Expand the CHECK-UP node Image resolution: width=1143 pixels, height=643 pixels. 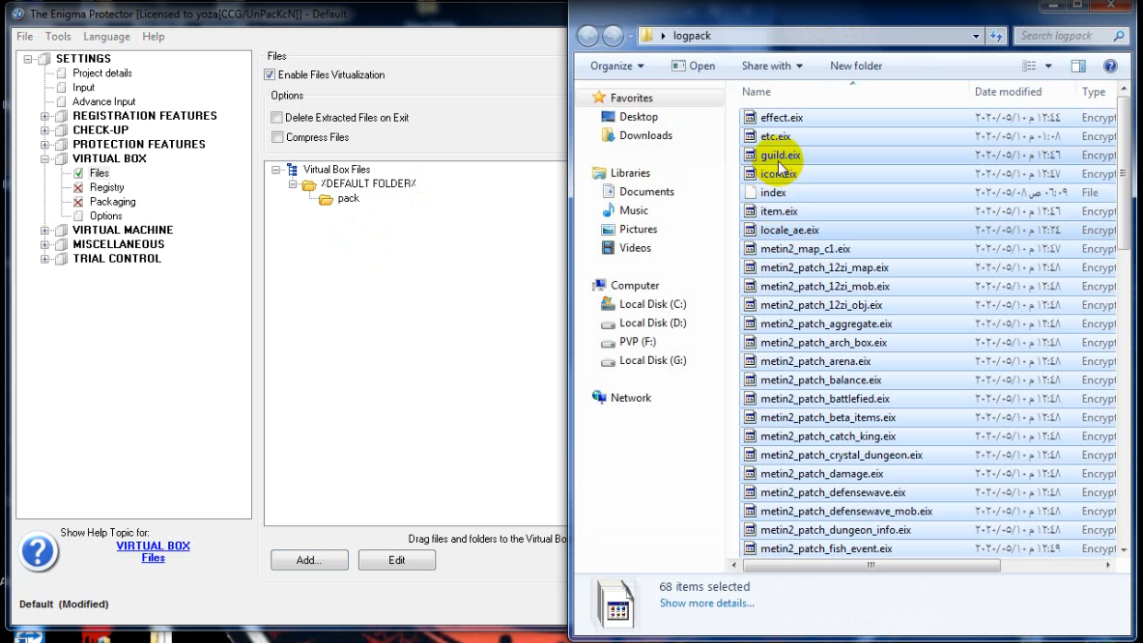pyautogui.click(x=45, y=130)
